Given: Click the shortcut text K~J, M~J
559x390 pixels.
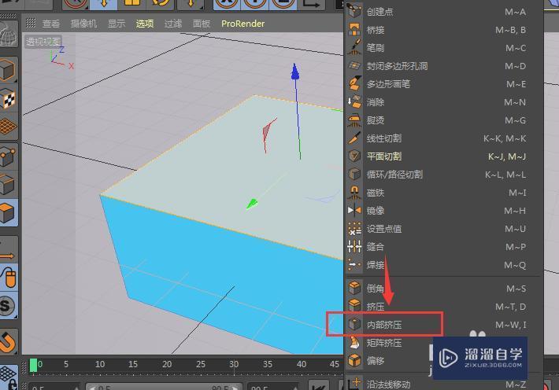Looking at the screenshot, I should pos(507,156).
